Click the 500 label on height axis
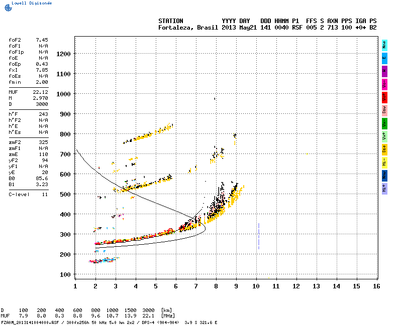The width and height of the screenshot is (402, 326). [x=65, y=195]
